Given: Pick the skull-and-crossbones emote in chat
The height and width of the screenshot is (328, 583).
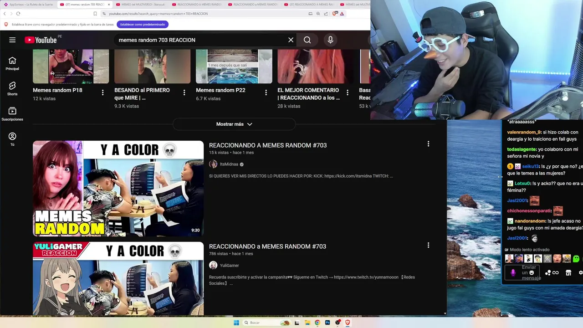Looking at the screenshot, I should pyautogui.click(x=547, y=259).
